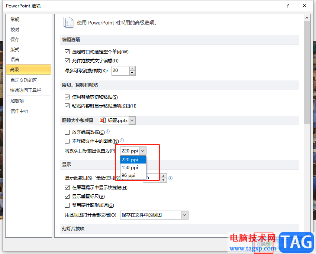Select 150 ppi in the dropdown list
Screen dimensions: 316x254
point(133,167)
